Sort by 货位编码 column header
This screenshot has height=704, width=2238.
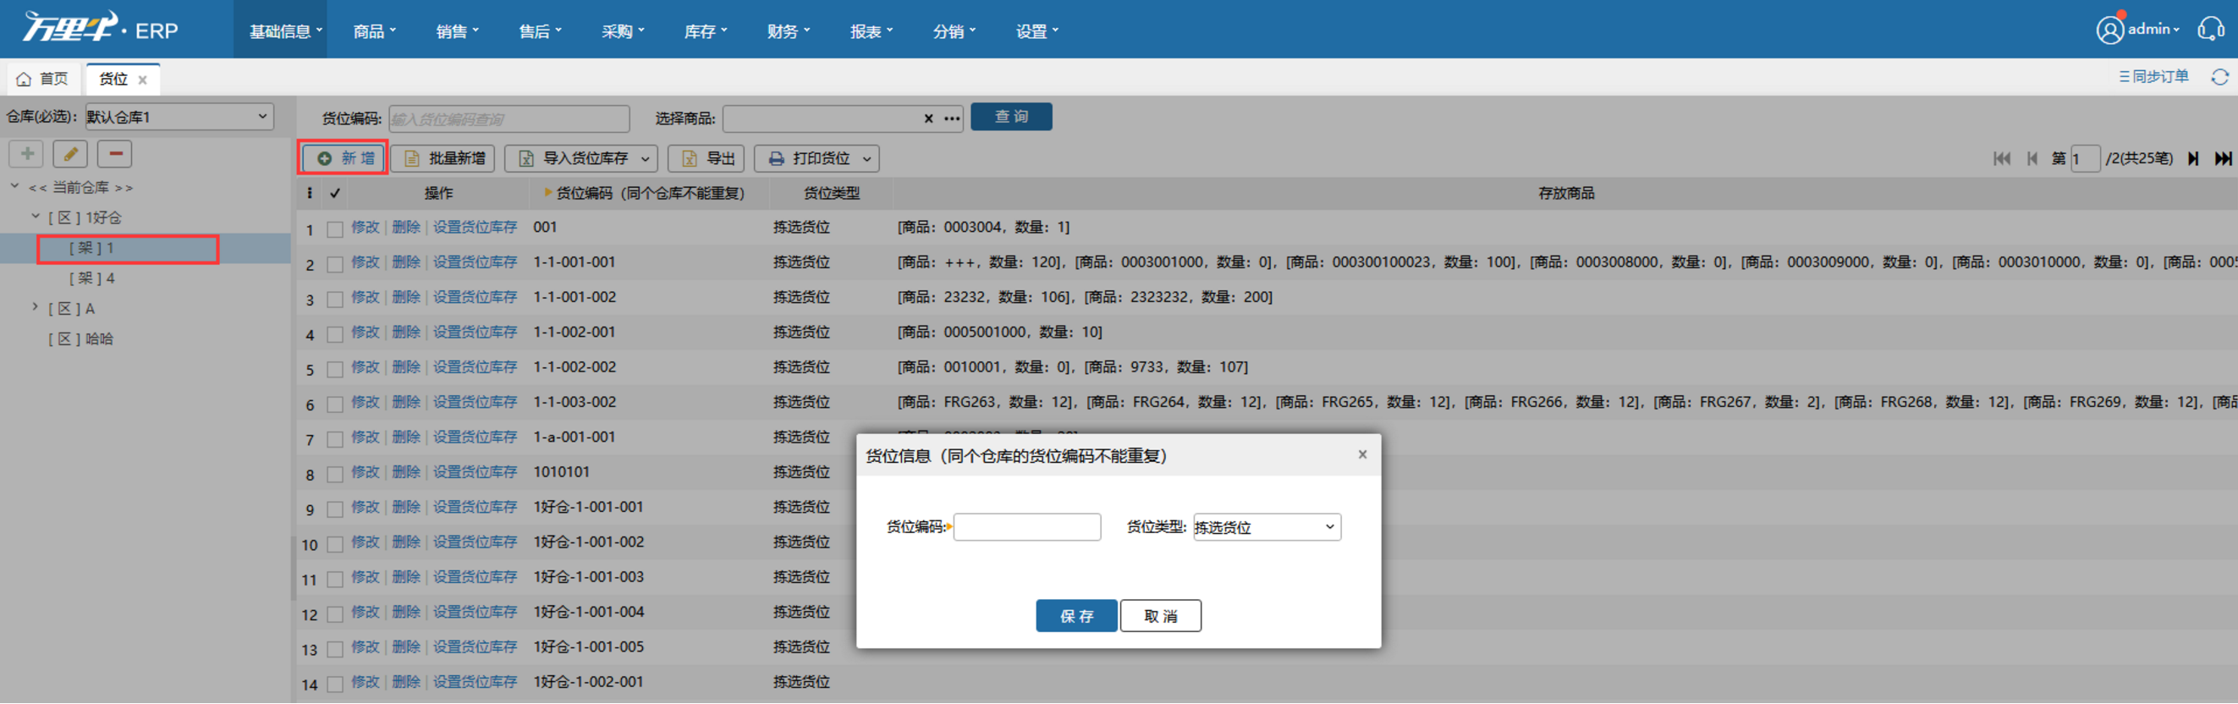tap(650, 193)
